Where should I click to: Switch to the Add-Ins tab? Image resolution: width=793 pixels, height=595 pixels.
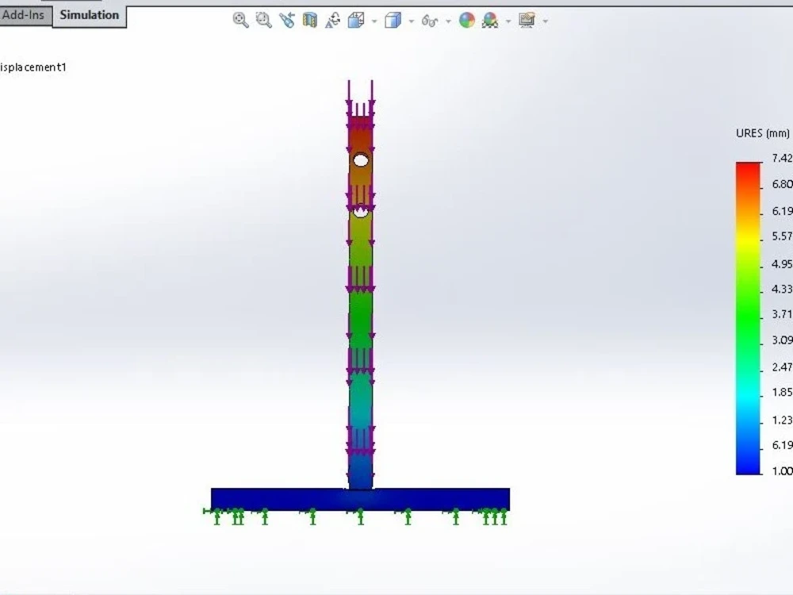22,13
